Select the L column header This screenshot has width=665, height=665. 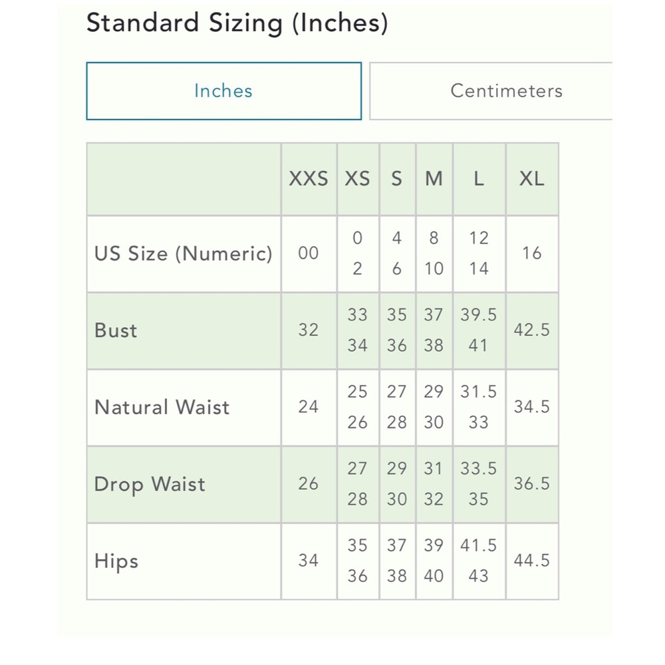coord(479,179)
